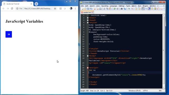The height and width of the screenshot is (95, 169).
Task: Click the Paste clipboard icon
Action: click(110, 9)
